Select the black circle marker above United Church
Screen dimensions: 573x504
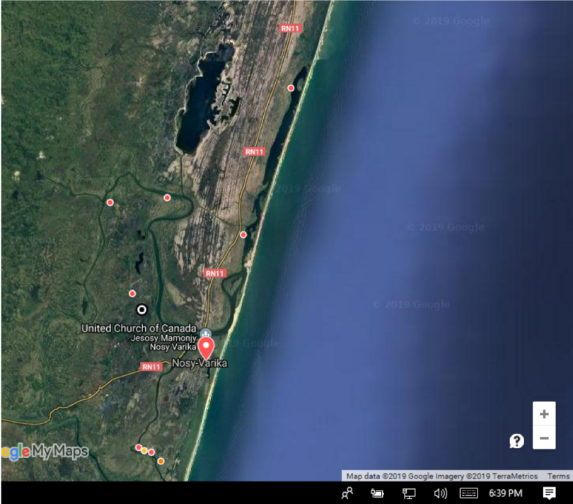[141, 309]
